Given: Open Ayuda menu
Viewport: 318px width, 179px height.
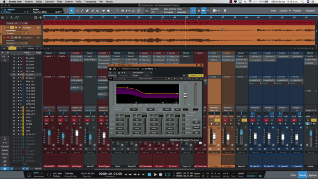Looking at the screenshot, I should [x=109, y=2].
